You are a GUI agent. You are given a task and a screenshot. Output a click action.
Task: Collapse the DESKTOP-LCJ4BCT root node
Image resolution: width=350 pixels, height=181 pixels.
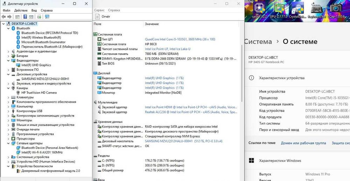3,24
